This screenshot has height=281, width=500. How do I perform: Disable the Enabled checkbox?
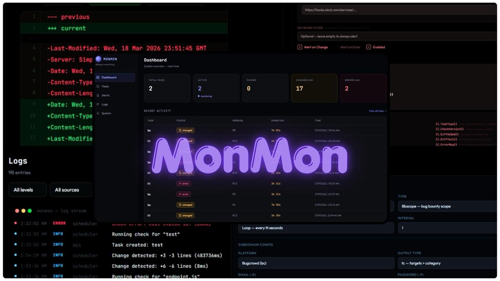coord(368,47)
